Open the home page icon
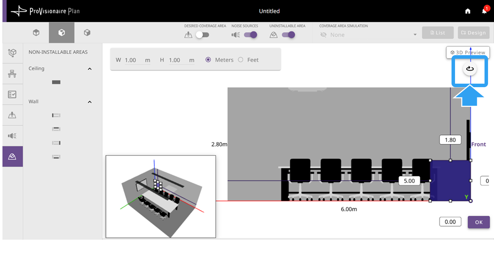Viewport: 494px width, 278px height. pyautogui.click(x=468, y=11)
